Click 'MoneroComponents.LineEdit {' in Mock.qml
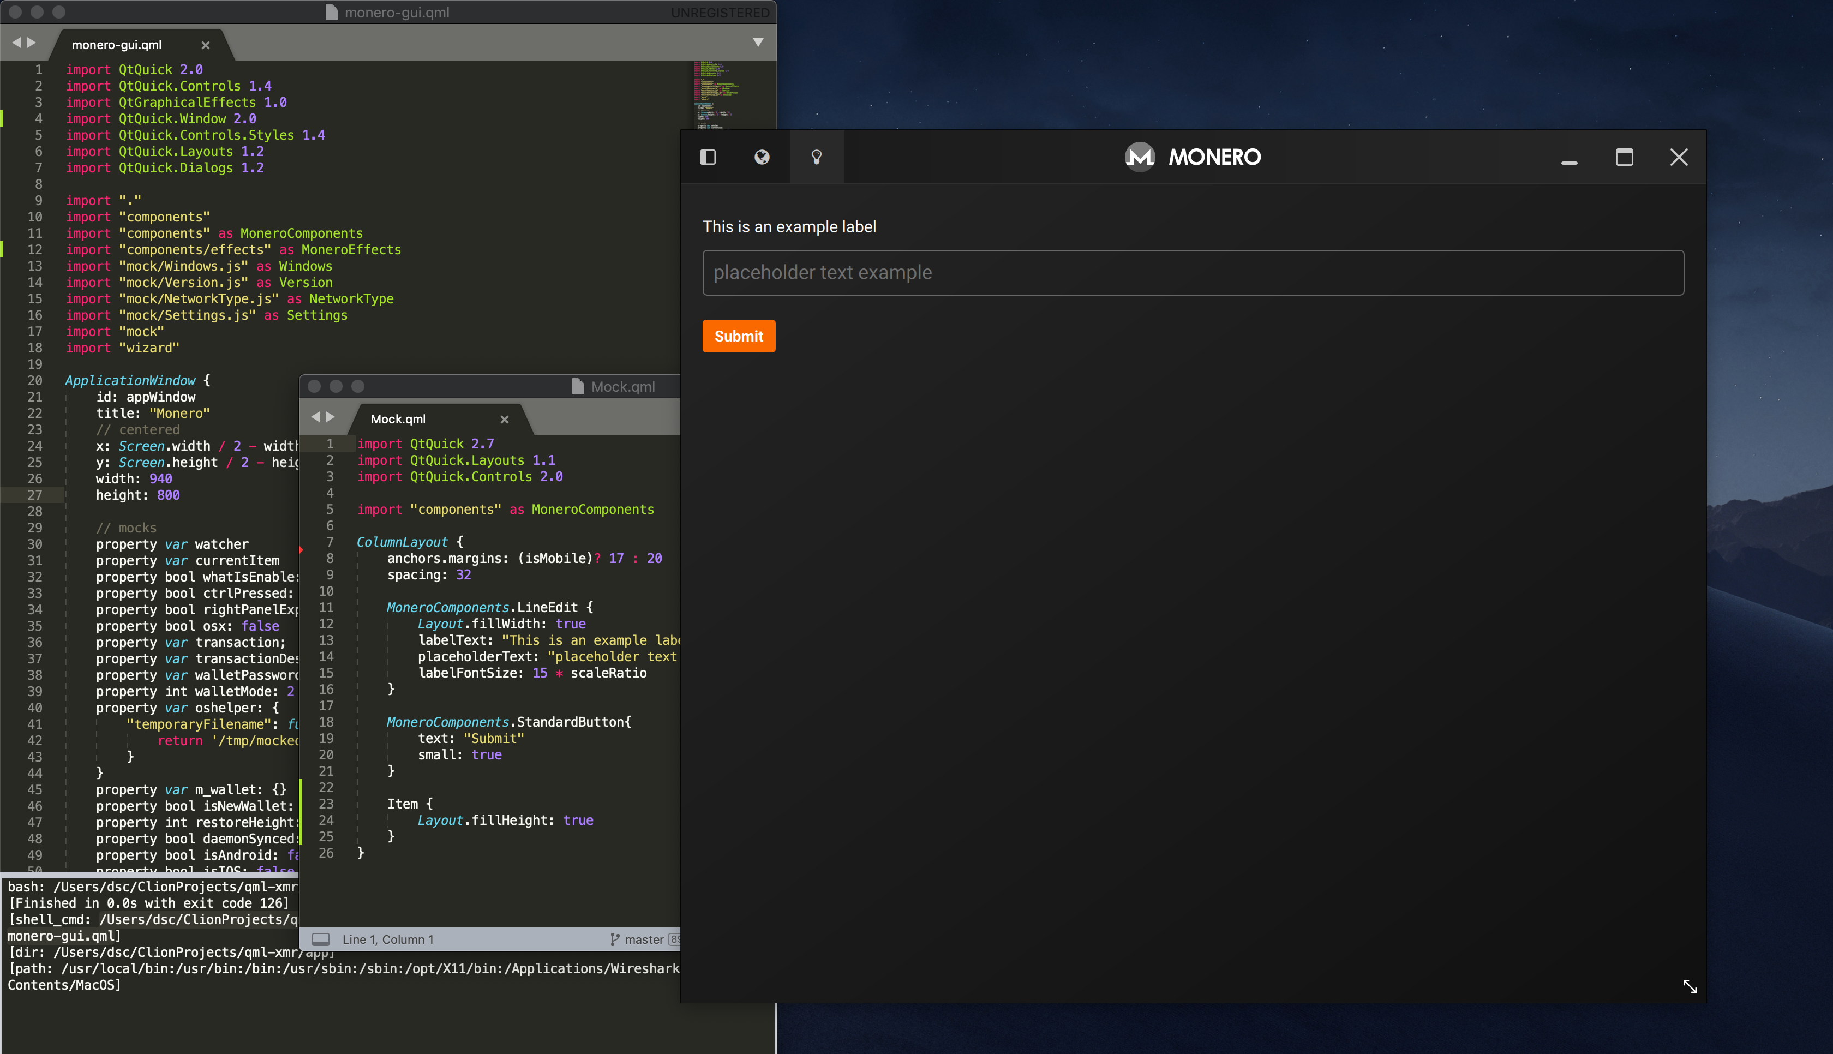 pyautogui.click(x=489, y=607)
